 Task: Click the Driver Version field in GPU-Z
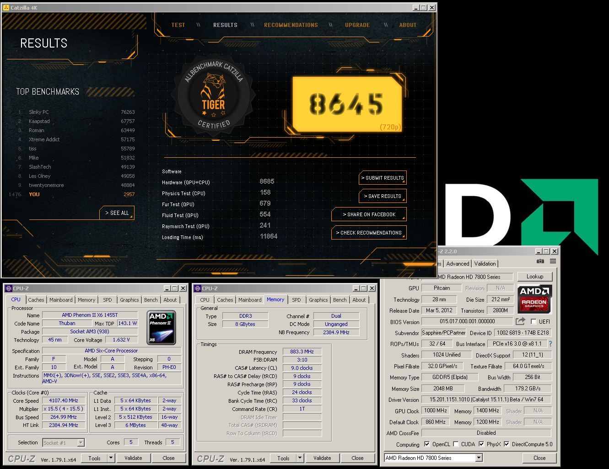pos(486,400)
